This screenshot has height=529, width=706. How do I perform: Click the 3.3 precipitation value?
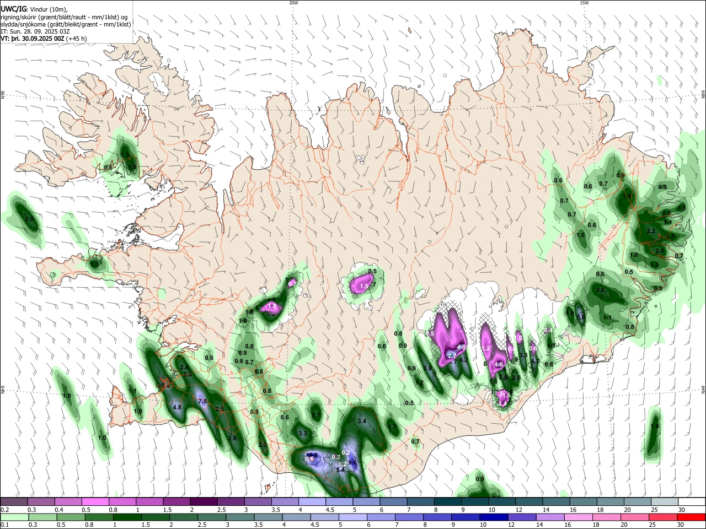[303, 434]
